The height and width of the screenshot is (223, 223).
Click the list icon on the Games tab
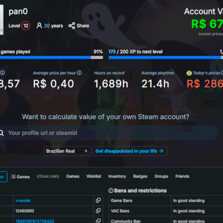tap(13, 177)
